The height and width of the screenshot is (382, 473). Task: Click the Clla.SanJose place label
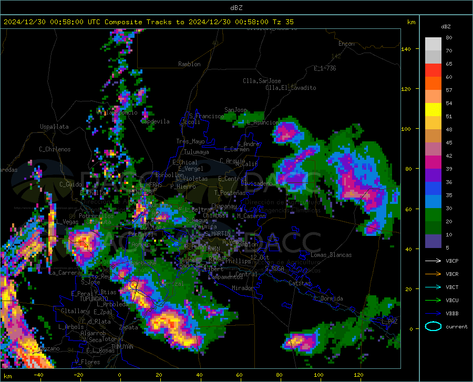click(x=262, y=81)
